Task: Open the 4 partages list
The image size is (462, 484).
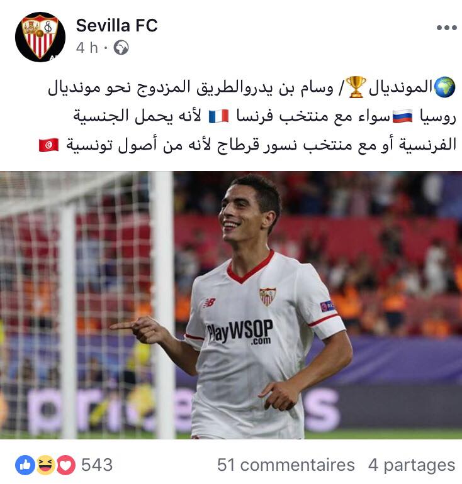Action: [x=412, y=465]
